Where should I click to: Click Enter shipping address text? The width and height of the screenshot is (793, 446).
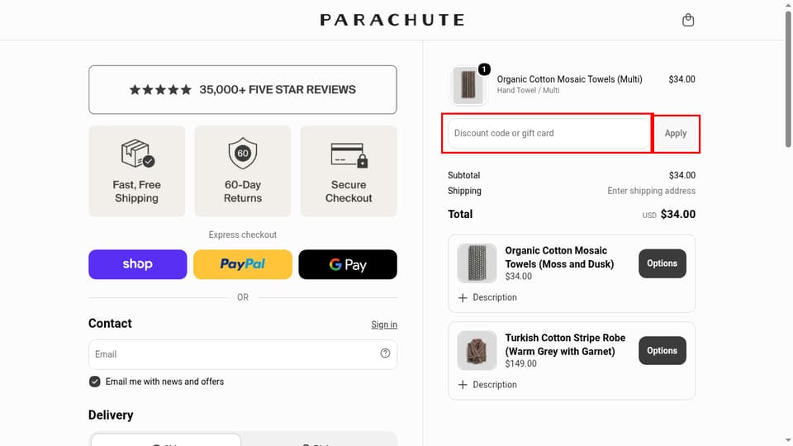point(652,191)
